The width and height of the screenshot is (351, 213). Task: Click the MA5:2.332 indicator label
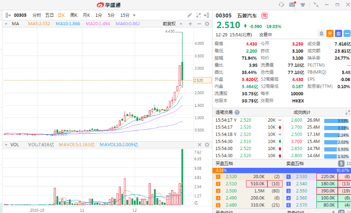39,24
